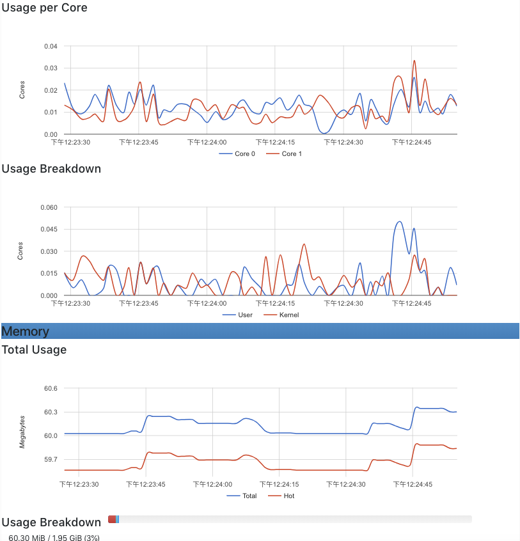Screen dimensions: 520x541
Task: Click the Total Usage heading
Action: (35, 350)
